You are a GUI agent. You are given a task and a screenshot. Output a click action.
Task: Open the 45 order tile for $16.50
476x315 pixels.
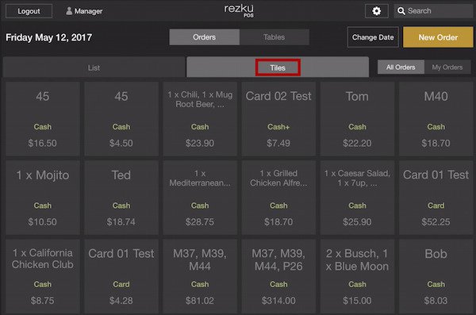tap(43, 119)
